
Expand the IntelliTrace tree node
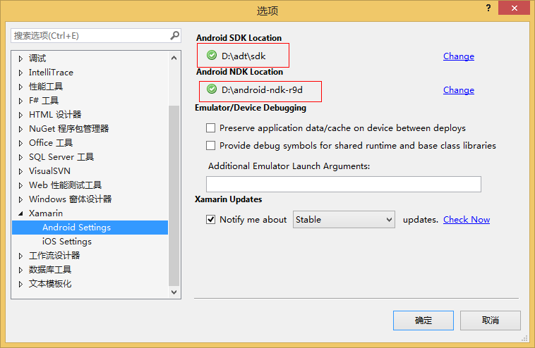click(20, 73)
